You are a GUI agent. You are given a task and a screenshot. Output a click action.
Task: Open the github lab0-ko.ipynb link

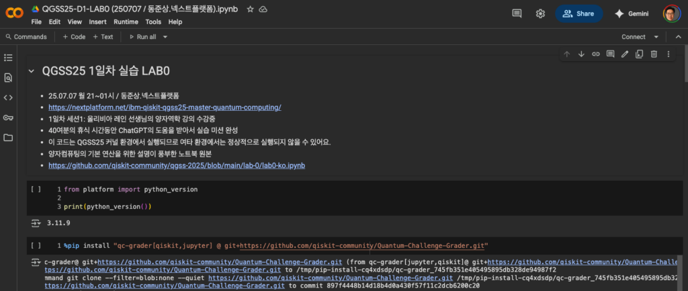pyautogui.click(x=177, y=166)
